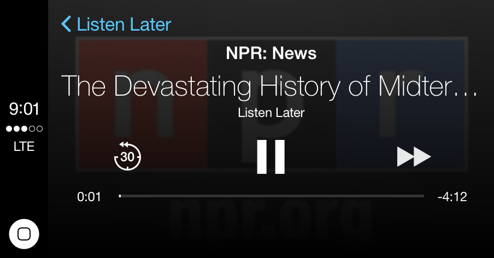Tap the Listen Later subtitle under episode title
Screen dimensions: 494x258
pos(271,113)
